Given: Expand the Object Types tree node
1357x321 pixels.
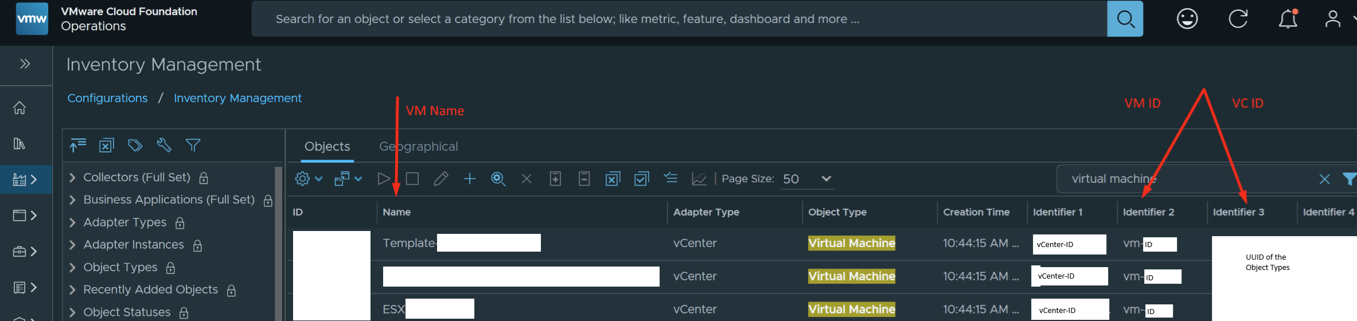Looking at the screenshot, I should click(72, 268).
